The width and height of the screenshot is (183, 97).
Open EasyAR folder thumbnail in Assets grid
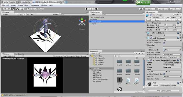tap(119, 61)
